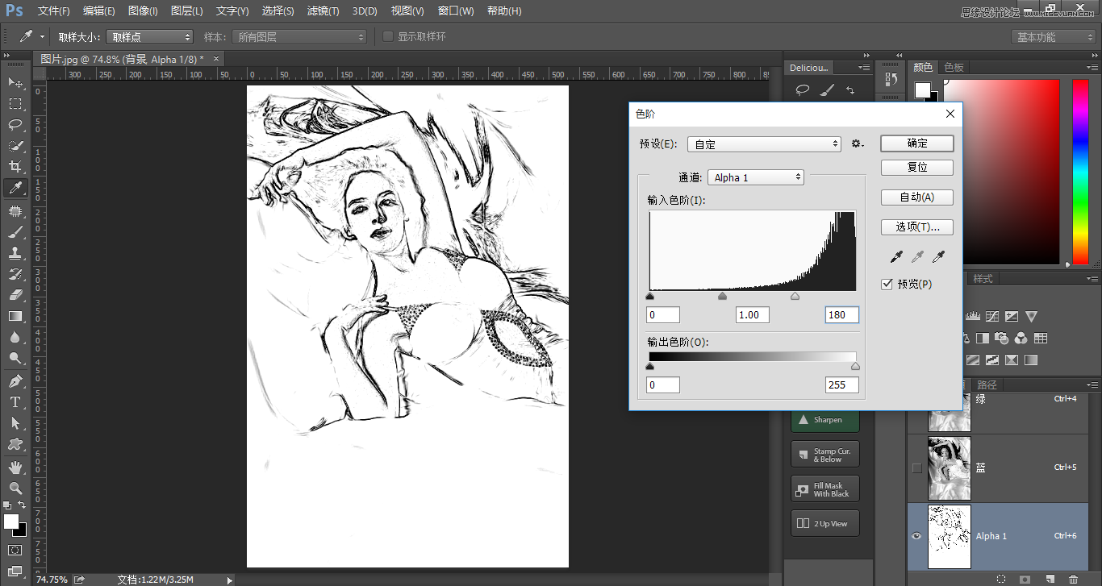Hide the Alpha 1 channel eye
1102x586 pixels.
click(x=916, y=536)
